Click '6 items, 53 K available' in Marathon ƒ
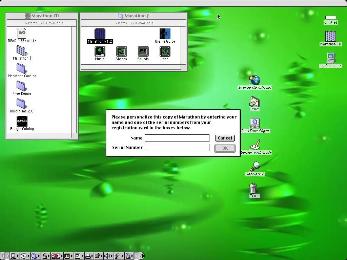Viewport: 347px width, 260px height. coord(134,23)
